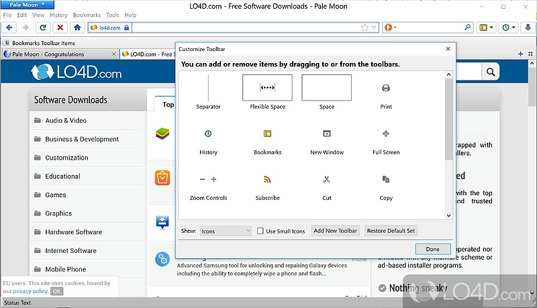Open Audio & Video category
Viewport: 537px width, 308px height.
88,121
